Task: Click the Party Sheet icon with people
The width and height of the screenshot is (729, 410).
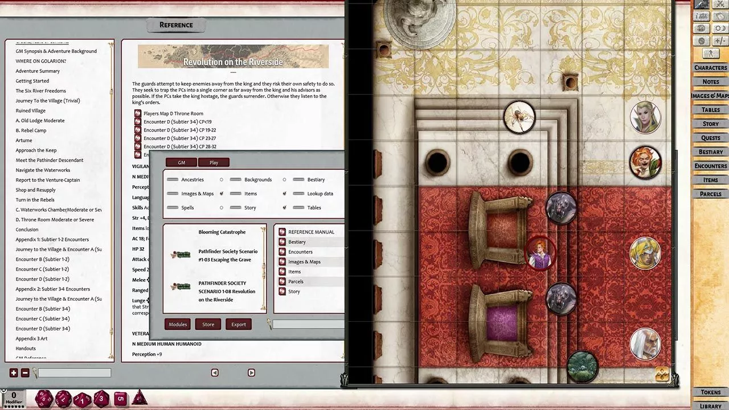Action: (x=701, y=17)
